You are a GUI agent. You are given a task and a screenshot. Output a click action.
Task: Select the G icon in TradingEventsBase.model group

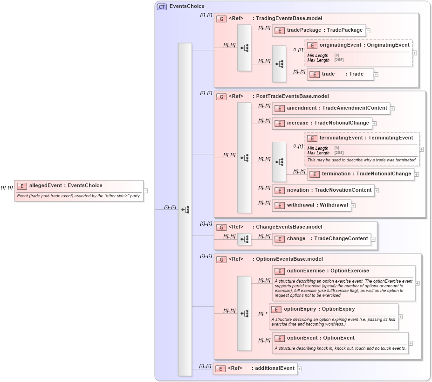point(221,18)
